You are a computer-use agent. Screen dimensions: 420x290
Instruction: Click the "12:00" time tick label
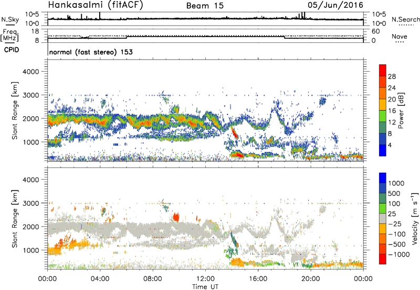(x=205, y=279)
